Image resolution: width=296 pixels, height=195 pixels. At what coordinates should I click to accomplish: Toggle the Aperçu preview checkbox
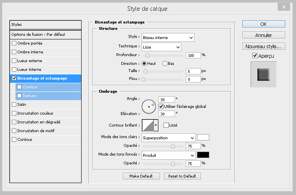255,56
